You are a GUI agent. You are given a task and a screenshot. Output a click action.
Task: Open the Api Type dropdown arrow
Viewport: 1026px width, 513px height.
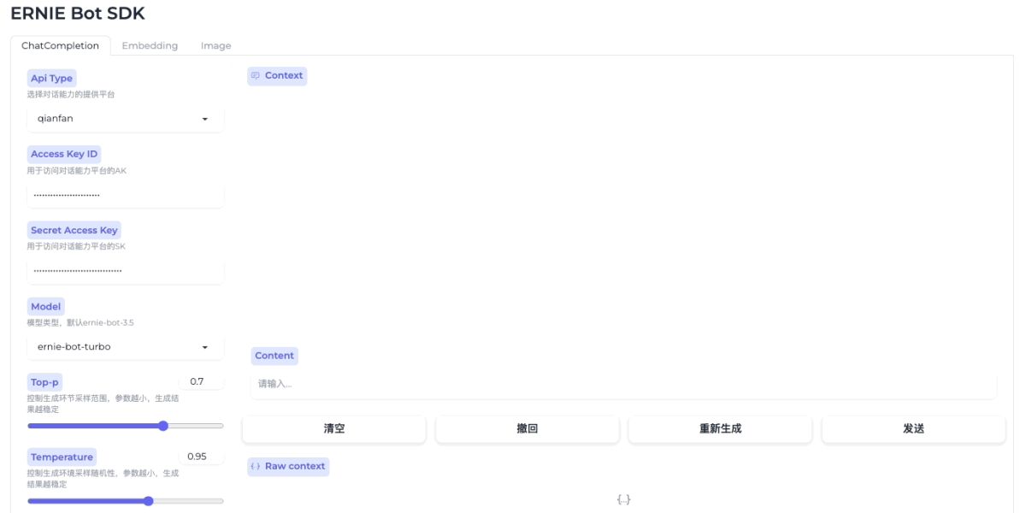pos(205,119)
